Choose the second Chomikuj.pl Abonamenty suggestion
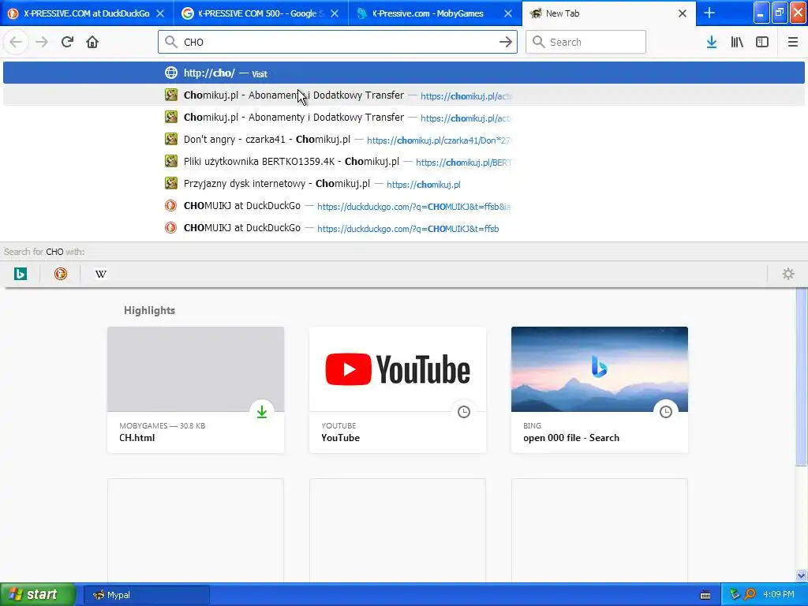The image size is (808, 606). 404,118
